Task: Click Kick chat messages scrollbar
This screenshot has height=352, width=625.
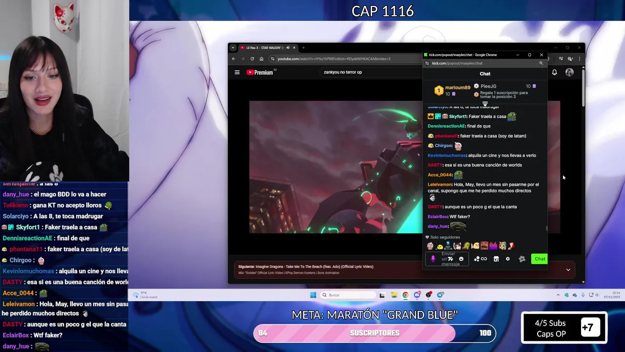Action: coord(546,228)
